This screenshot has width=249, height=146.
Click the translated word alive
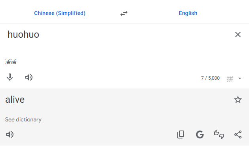15,100
